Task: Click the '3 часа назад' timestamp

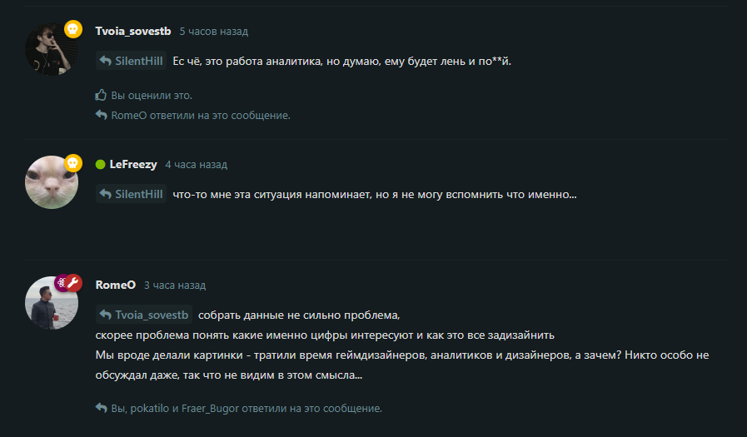Action: 175,286
